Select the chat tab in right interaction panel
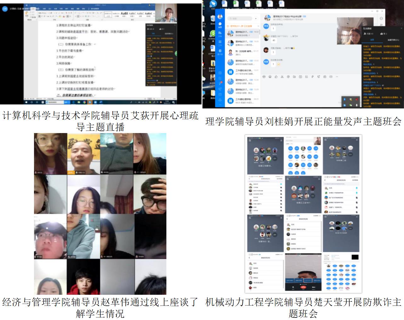 (372, 40)
